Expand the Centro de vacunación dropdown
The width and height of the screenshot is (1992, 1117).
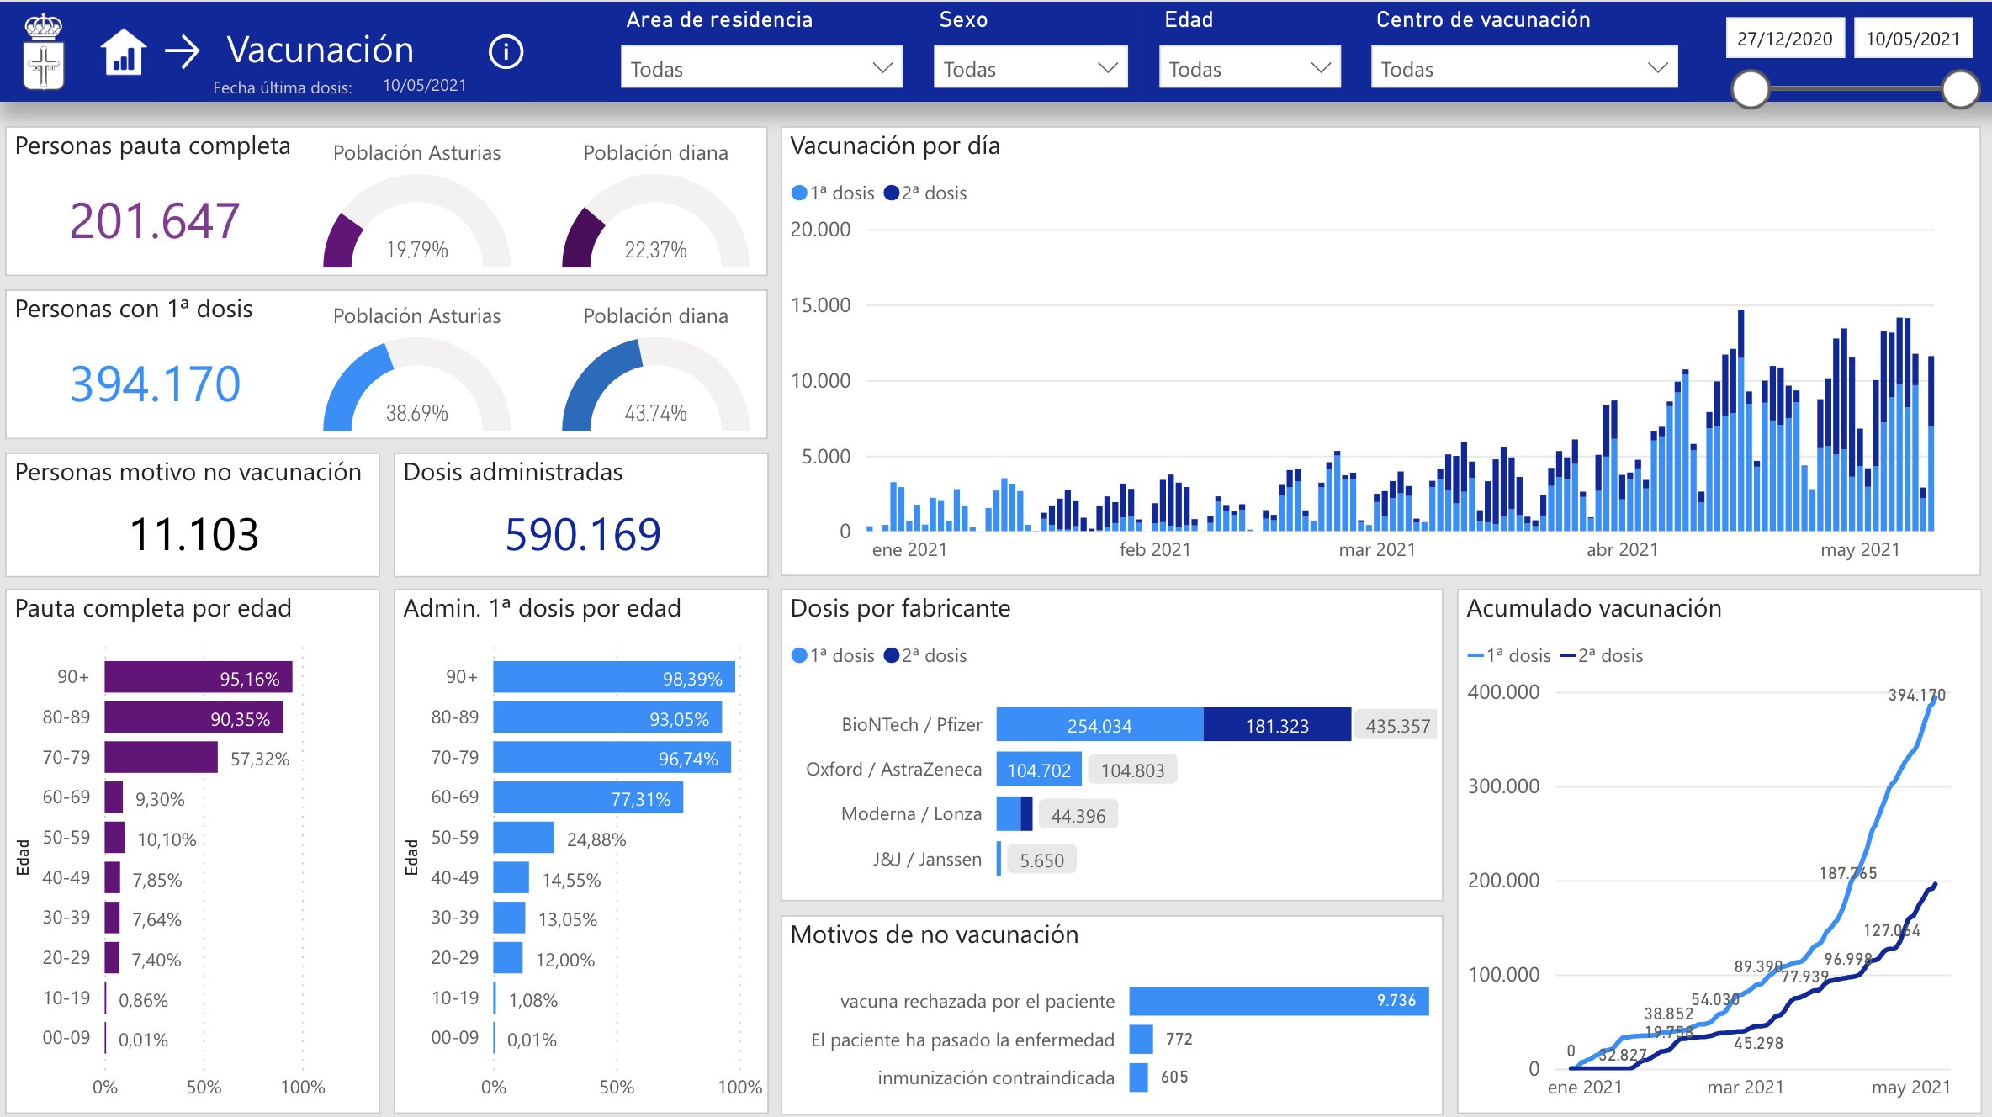(1523, 67)
